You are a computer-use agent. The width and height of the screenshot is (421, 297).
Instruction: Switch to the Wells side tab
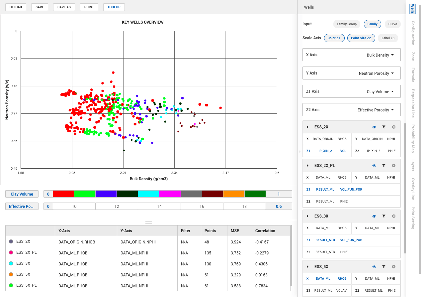tap(413, 9)
